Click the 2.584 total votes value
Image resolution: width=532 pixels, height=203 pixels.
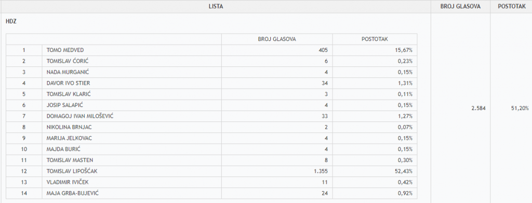click(478, 108)
